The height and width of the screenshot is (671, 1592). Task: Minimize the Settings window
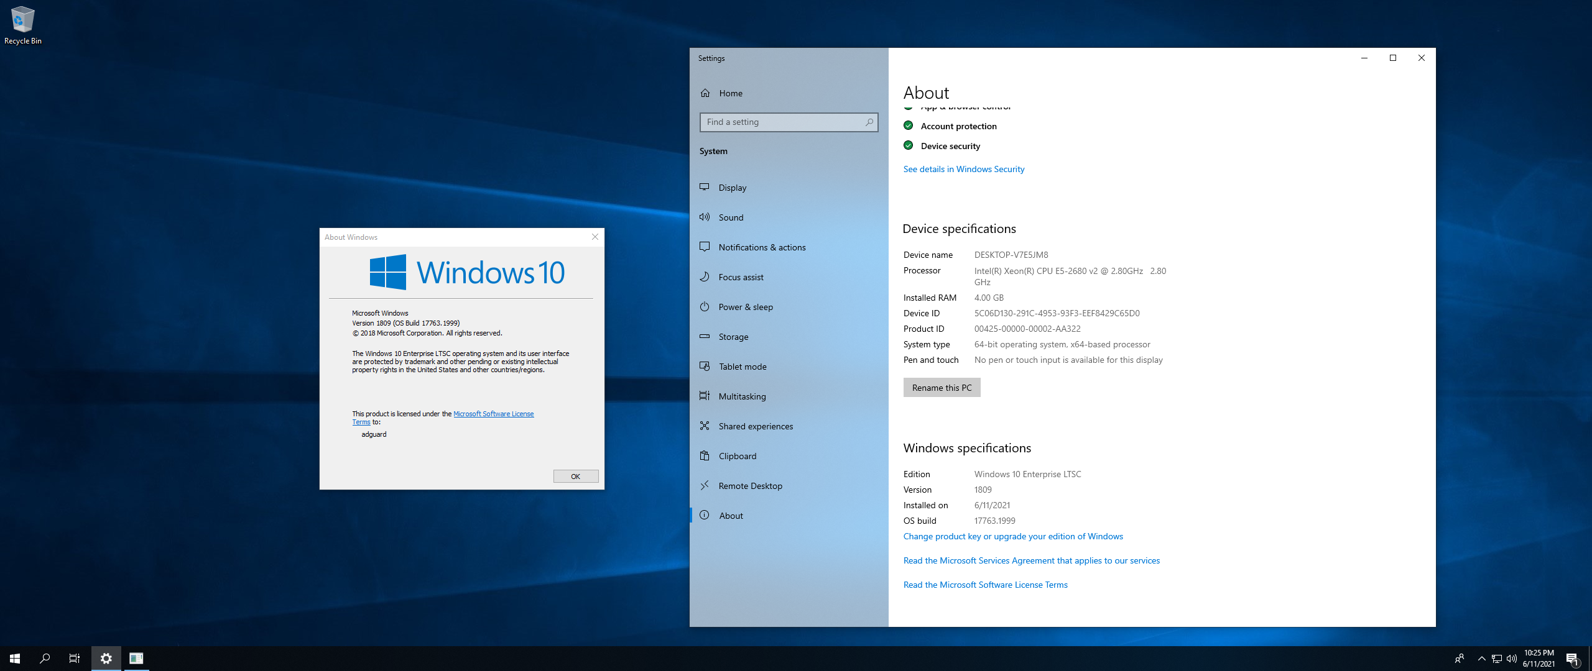[x=1364, y=58]
